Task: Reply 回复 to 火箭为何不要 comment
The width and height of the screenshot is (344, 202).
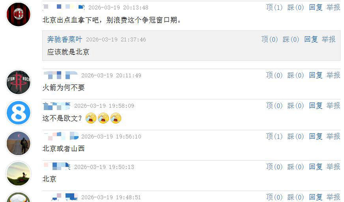Action: (x=315, y=75)
